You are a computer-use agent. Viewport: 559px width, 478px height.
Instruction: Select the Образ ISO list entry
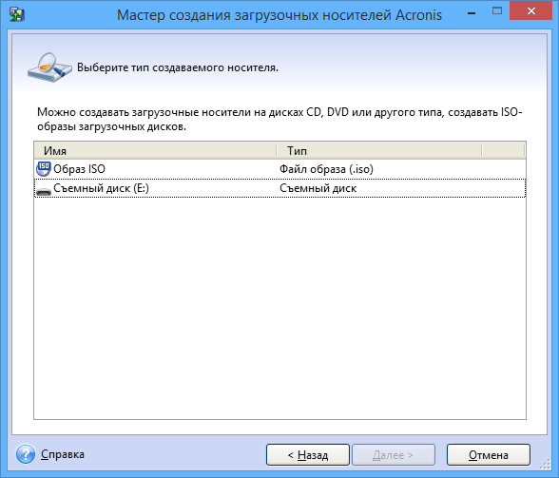click(x=279, y=169)
